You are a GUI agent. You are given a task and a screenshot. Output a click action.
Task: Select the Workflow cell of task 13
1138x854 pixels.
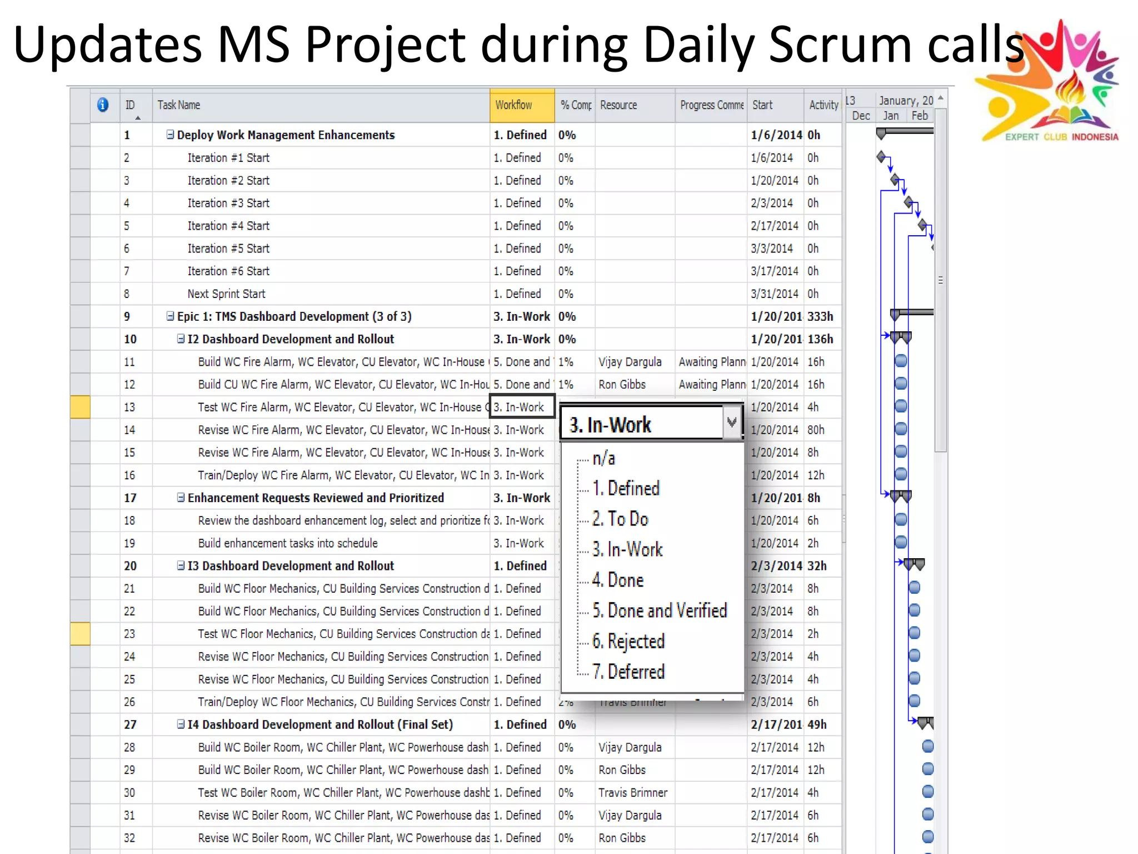tap(522, 406)
